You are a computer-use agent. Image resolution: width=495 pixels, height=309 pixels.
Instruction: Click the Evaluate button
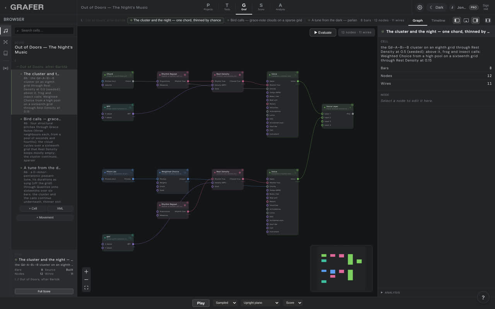(x=323, y=32)
